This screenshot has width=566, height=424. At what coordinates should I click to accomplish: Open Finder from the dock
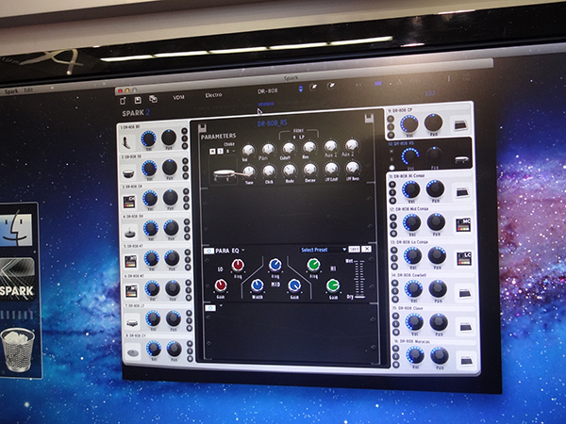click(x=16, y=229)
